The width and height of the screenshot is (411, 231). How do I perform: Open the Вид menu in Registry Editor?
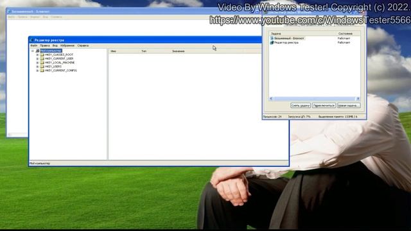[55, 46]
